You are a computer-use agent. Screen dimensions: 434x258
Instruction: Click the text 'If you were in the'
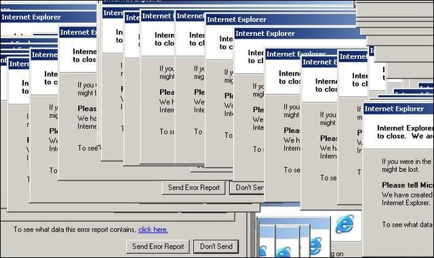coord(406,162)
